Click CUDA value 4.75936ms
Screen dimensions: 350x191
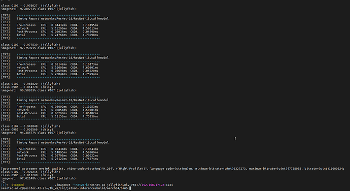pyautogui.click(x=90, y=116)
